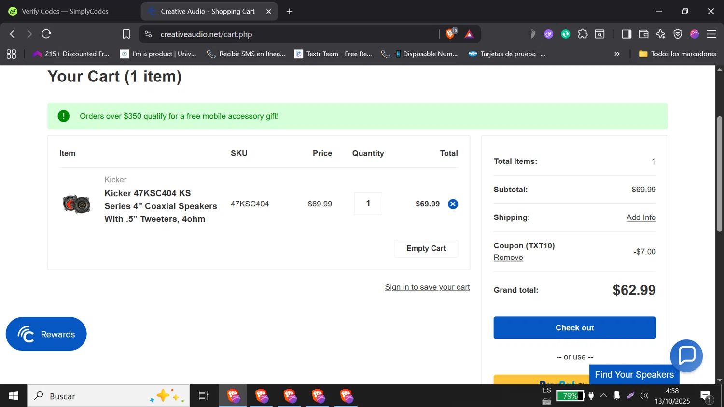Click the SKU value 47KSC404
This screenshot has height=407, width=724.
[x=250, y=204]
